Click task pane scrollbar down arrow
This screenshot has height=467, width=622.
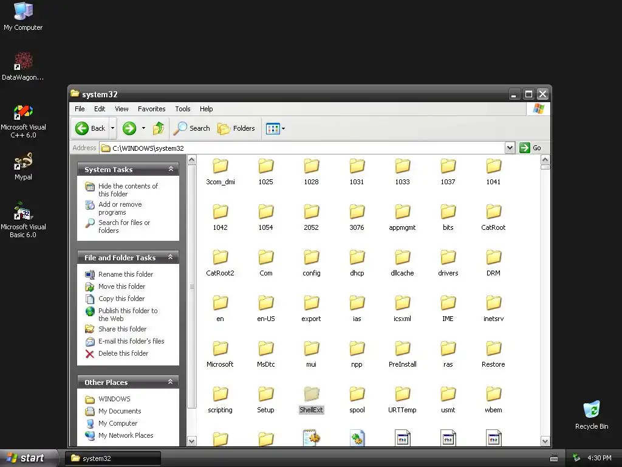click(191, 441)
